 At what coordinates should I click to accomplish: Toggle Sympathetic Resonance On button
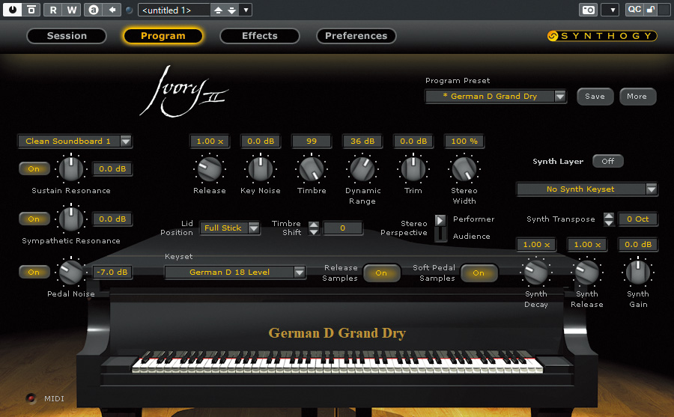pos(34,219)
